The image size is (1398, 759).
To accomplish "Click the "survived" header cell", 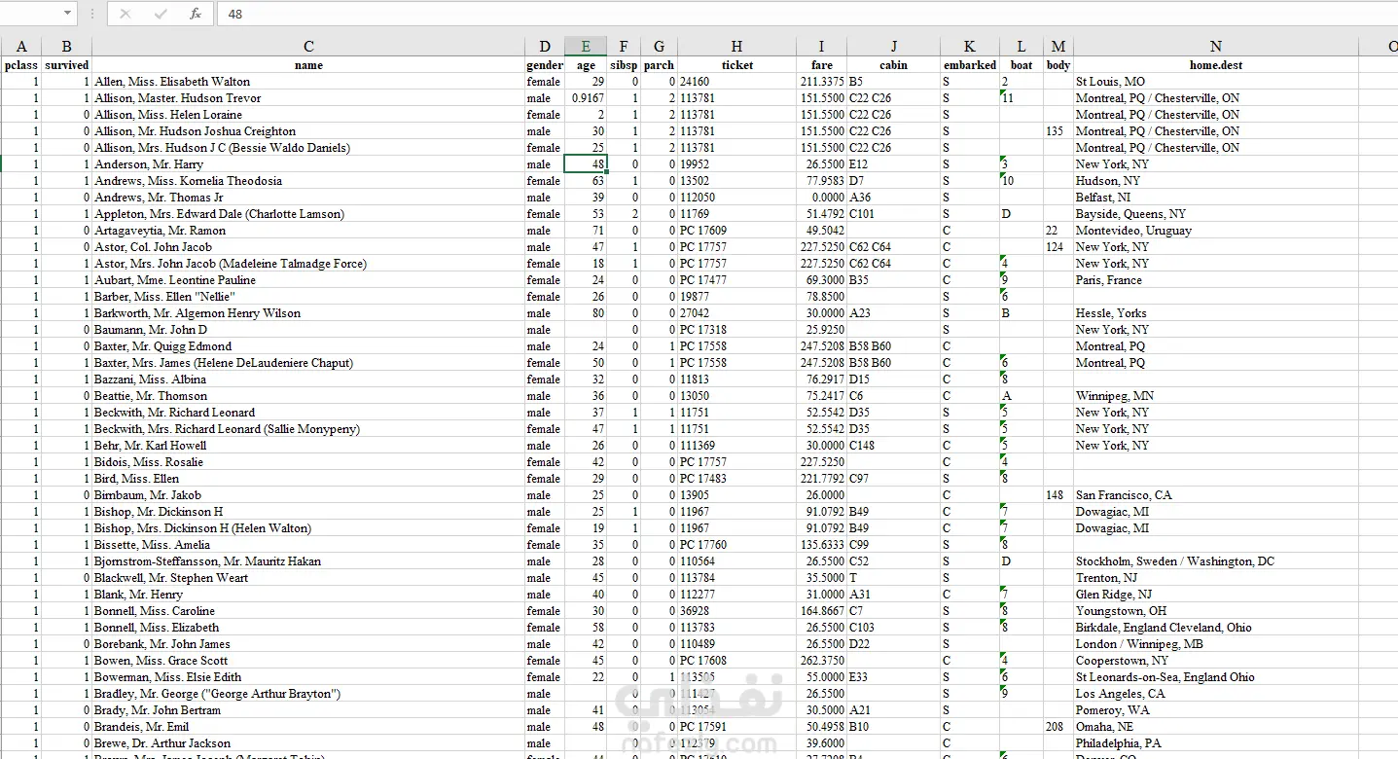I will (x=66, y=65).
